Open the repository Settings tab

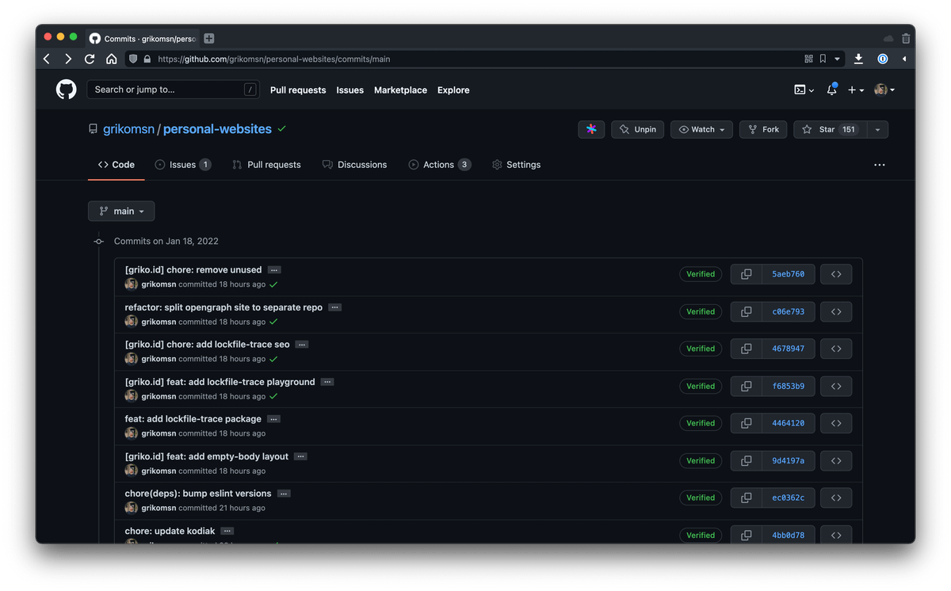click(x=516, y=165)
